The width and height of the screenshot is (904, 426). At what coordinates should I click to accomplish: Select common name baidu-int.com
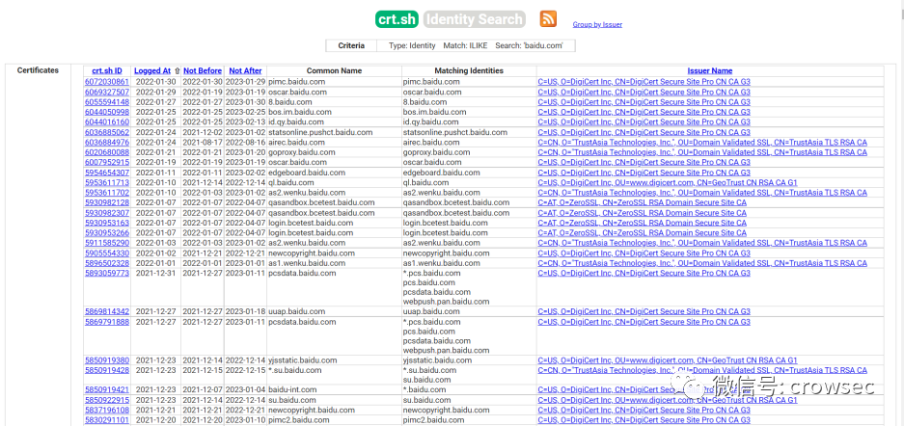[292, 389]
